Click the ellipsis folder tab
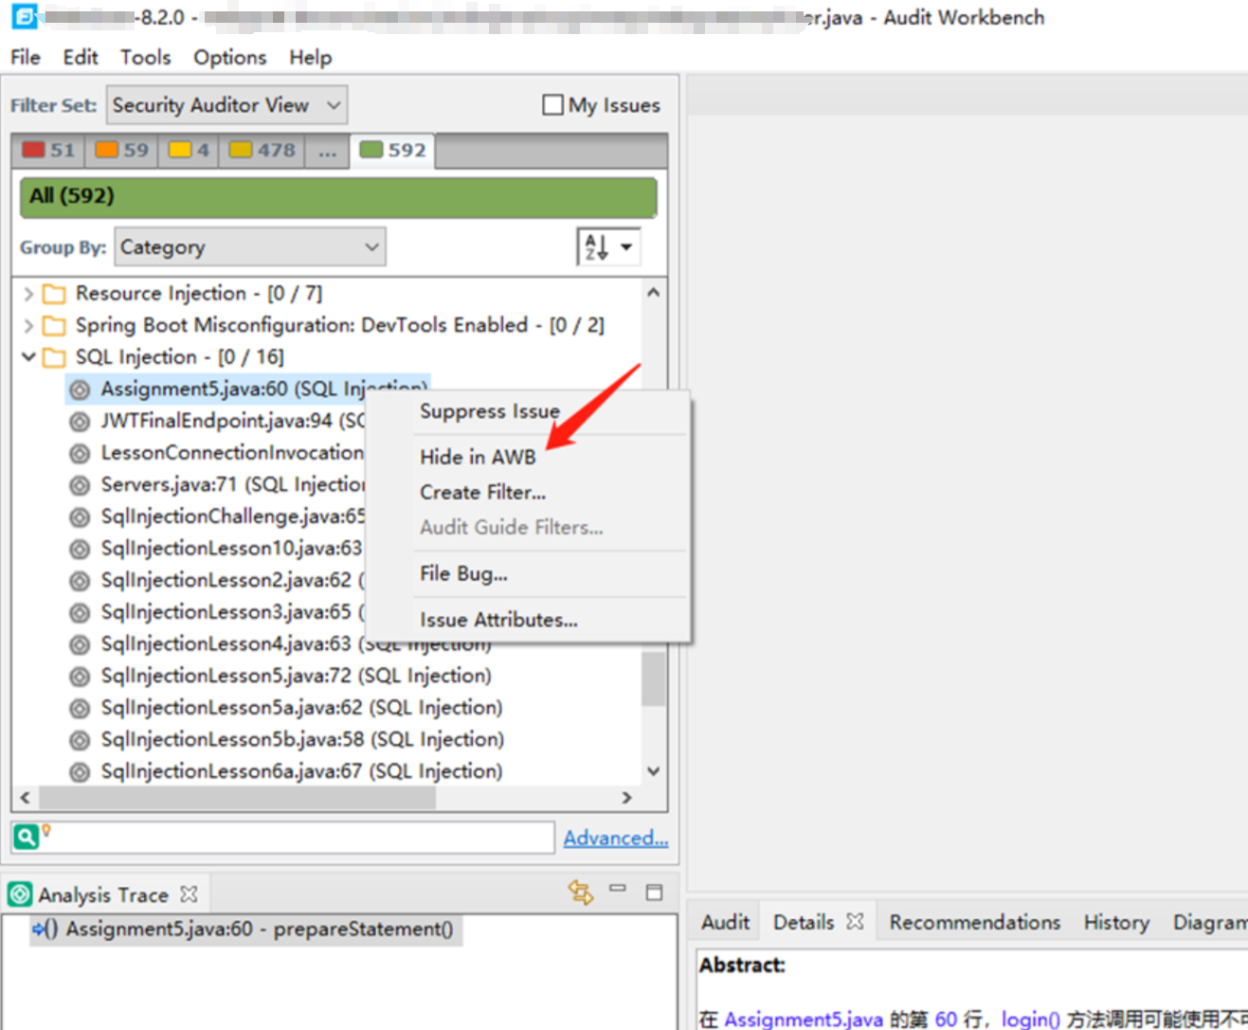The height and width of the screenshot is (1030, 1248). click(327, 151)
